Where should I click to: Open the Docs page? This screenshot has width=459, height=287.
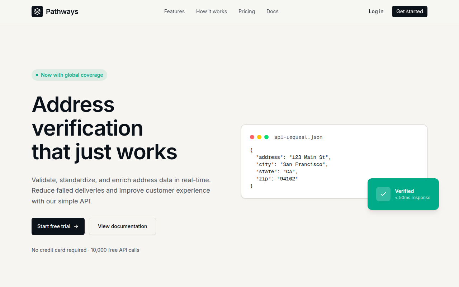point(273,11)
